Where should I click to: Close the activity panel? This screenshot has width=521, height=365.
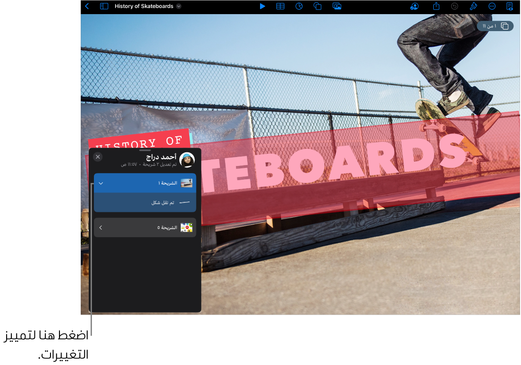pos(98,157)
